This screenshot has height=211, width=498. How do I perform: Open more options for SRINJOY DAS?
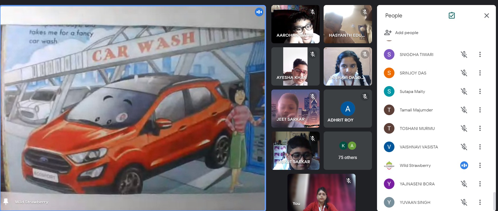(480, 73)
